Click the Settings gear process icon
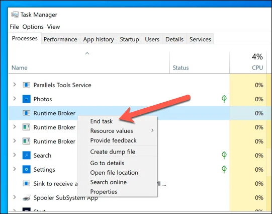Image resolution: width=272 pixels, height=214 pixels. 26,169
